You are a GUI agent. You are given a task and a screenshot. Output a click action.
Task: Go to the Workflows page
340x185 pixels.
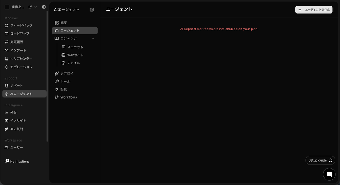(74, 97)
